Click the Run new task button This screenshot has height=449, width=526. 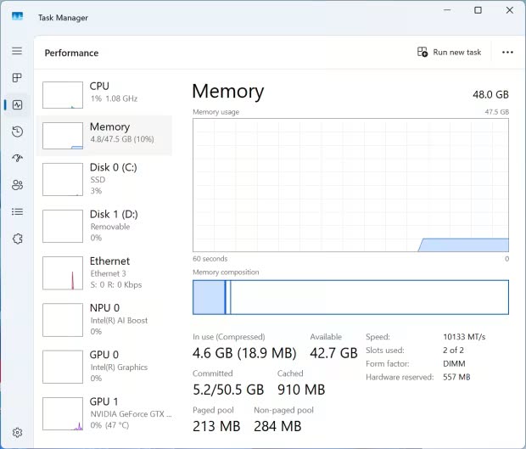point(450,52)
